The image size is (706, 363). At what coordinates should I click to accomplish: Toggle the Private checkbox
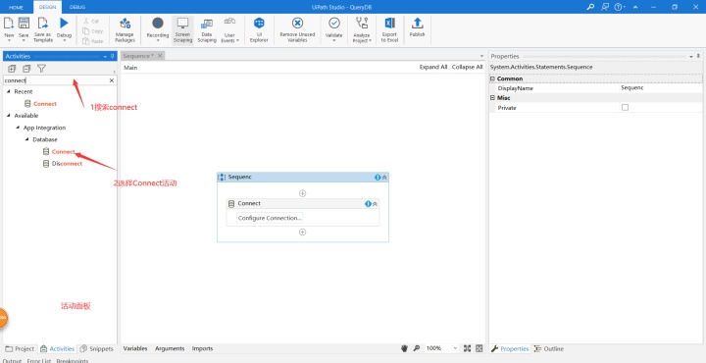point(625,107)
